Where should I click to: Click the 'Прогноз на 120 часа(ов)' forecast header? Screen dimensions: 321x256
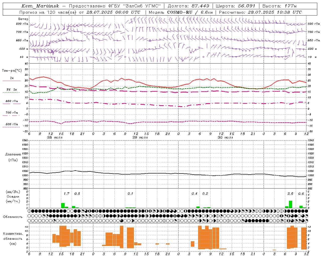[x=48, y=12]
